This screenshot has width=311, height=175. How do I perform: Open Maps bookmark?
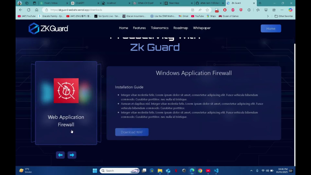211,16
